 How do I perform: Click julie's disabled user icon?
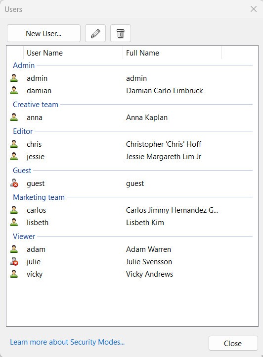[14, 262]
